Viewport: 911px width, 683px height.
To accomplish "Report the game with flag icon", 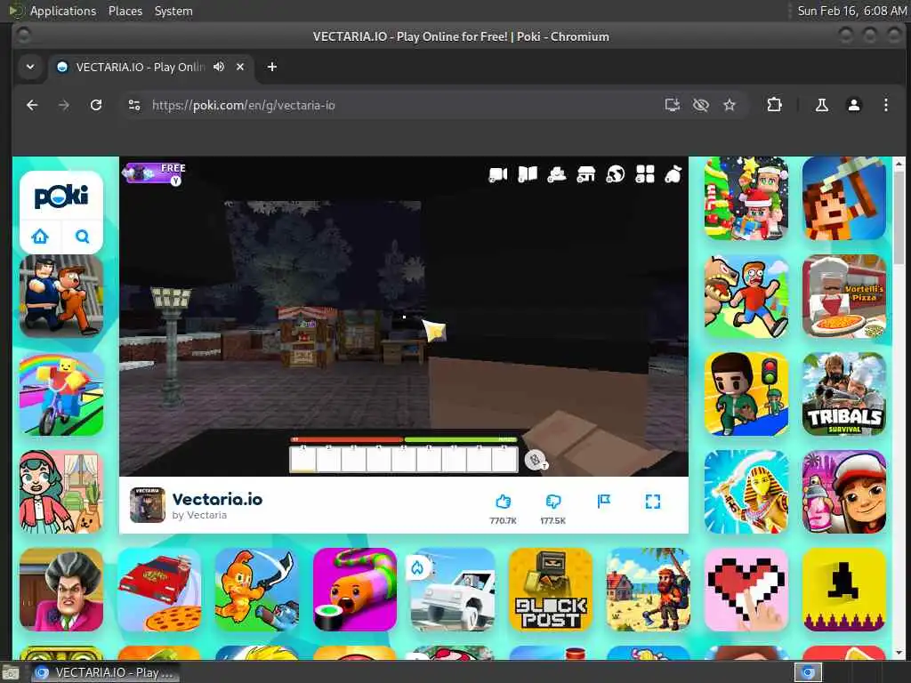I will (x=604, y=502).
